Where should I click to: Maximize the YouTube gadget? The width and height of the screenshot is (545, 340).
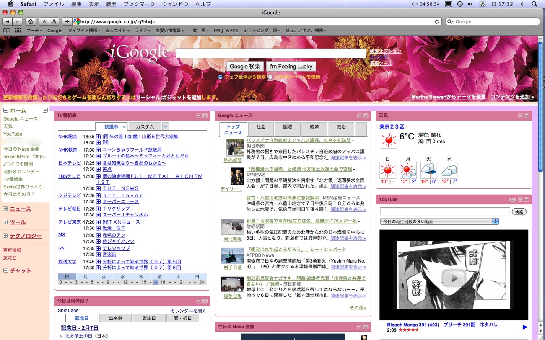527,200
